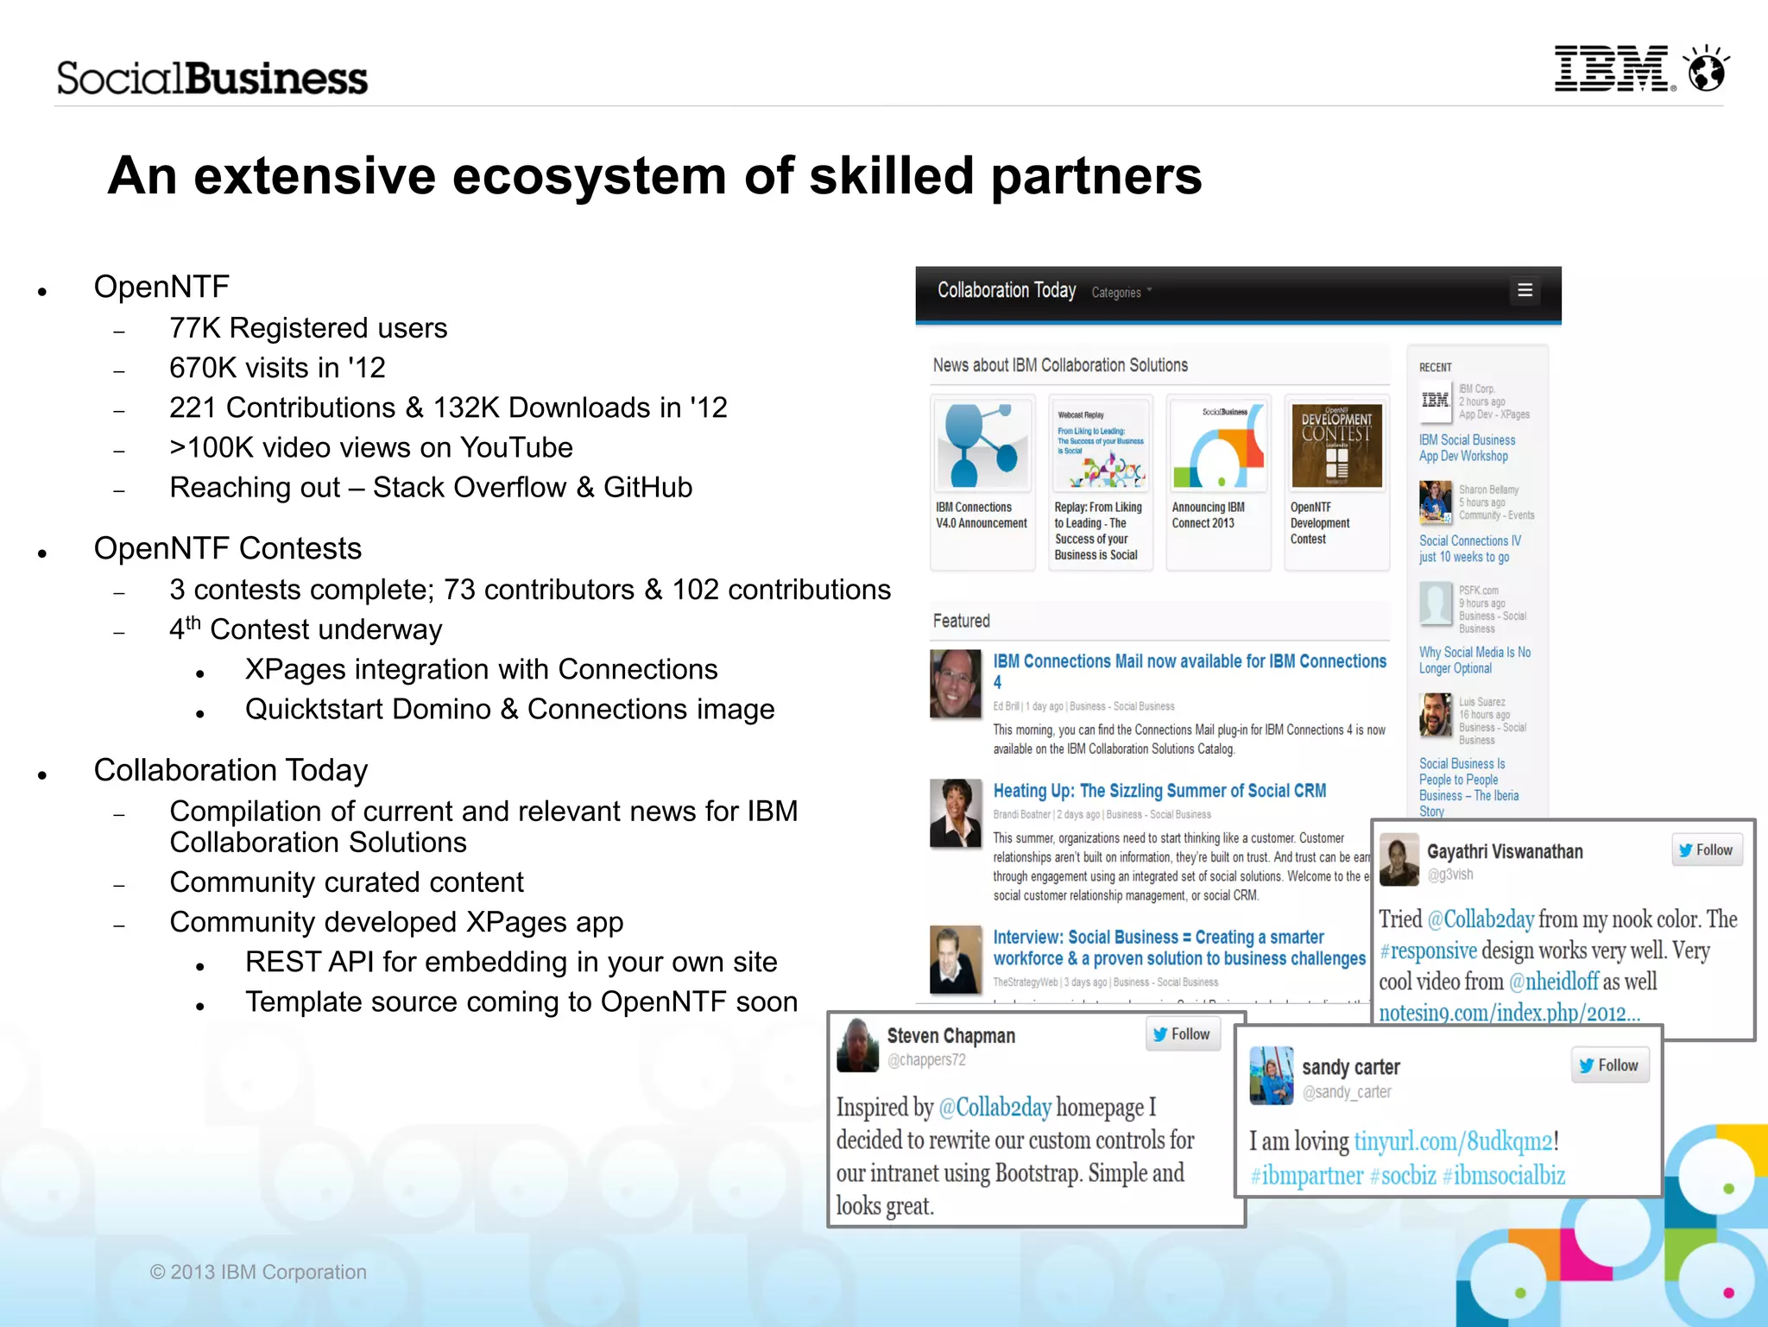Select 'REST API for embedding in your own site'
Viewport: 1768px width, 1327px height.
511,962
